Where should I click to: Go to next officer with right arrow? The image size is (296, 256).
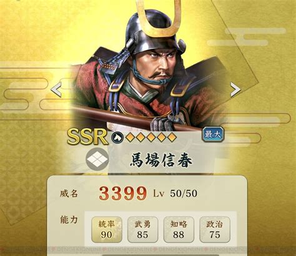(235, 90)
